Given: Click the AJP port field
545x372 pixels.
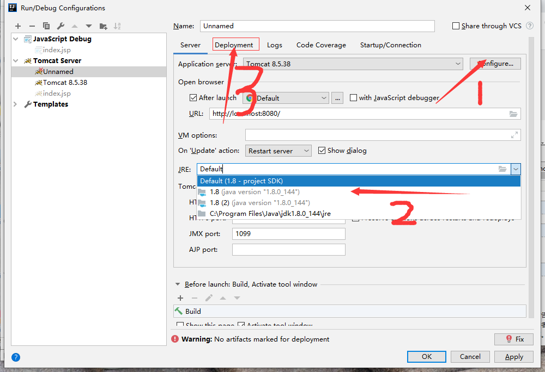Looking at the screenshot, I should point(289,250).
